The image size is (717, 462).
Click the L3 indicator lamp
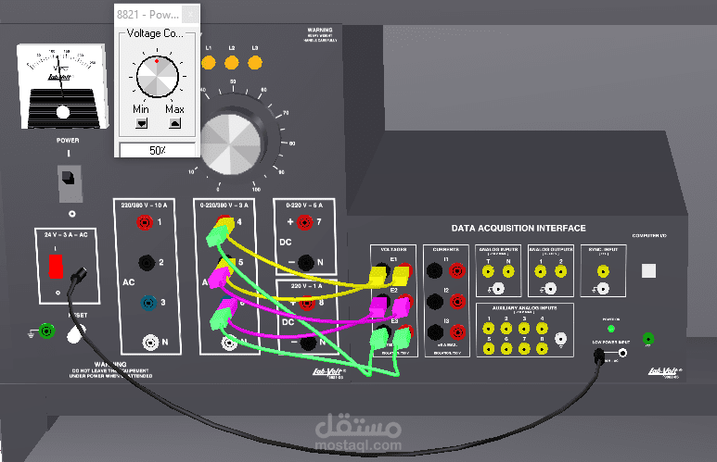(255, 63)
